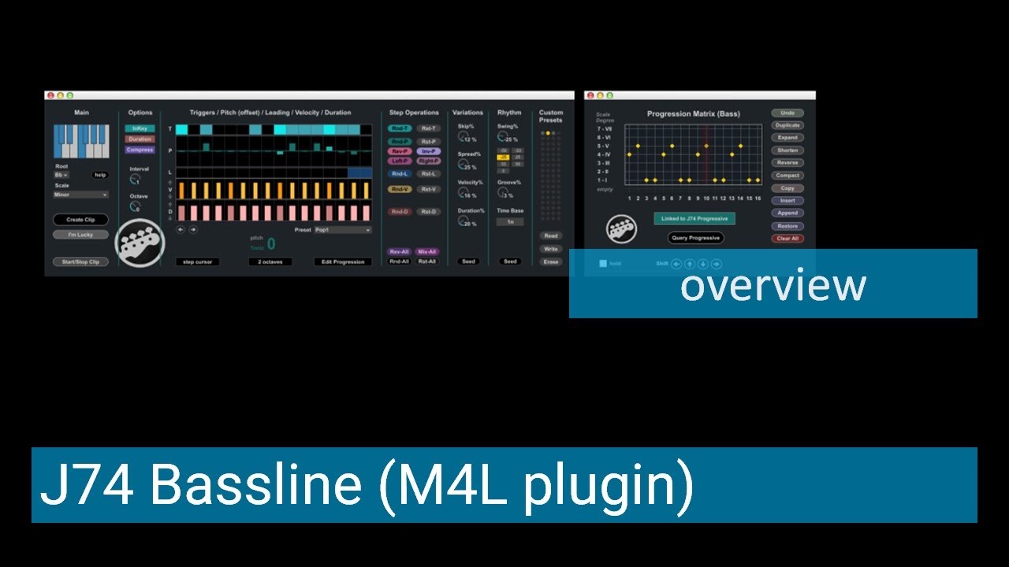Click the Groove% knob
Image resolution: width=1009 pixels, height=567 pixels.
point(502,192)
